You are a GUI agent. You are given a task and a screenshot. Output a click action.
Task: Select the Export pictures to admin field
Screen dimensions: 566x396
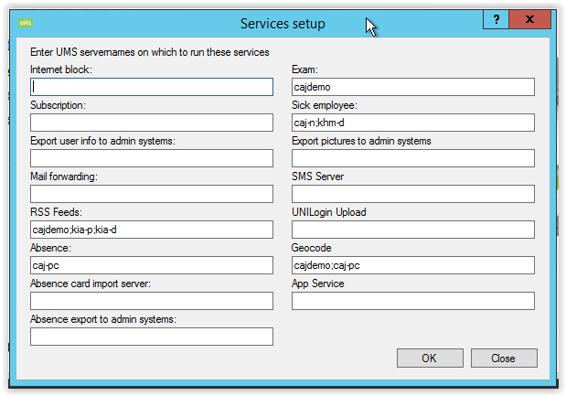coord(412,158)
